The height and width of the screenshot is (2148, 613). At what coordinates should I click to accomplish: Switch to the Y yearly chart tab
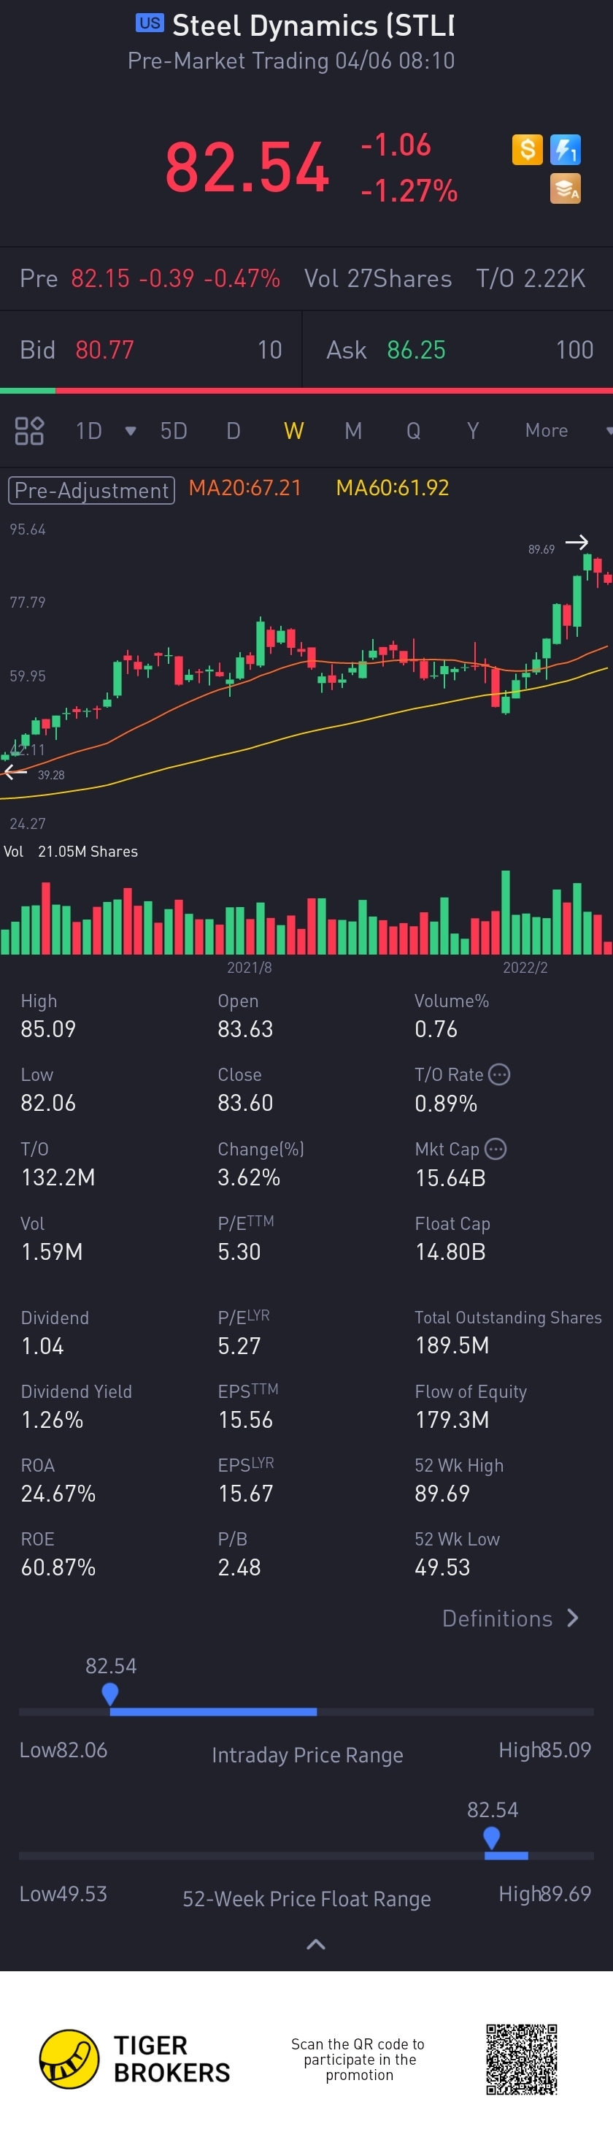click(473, 431)
